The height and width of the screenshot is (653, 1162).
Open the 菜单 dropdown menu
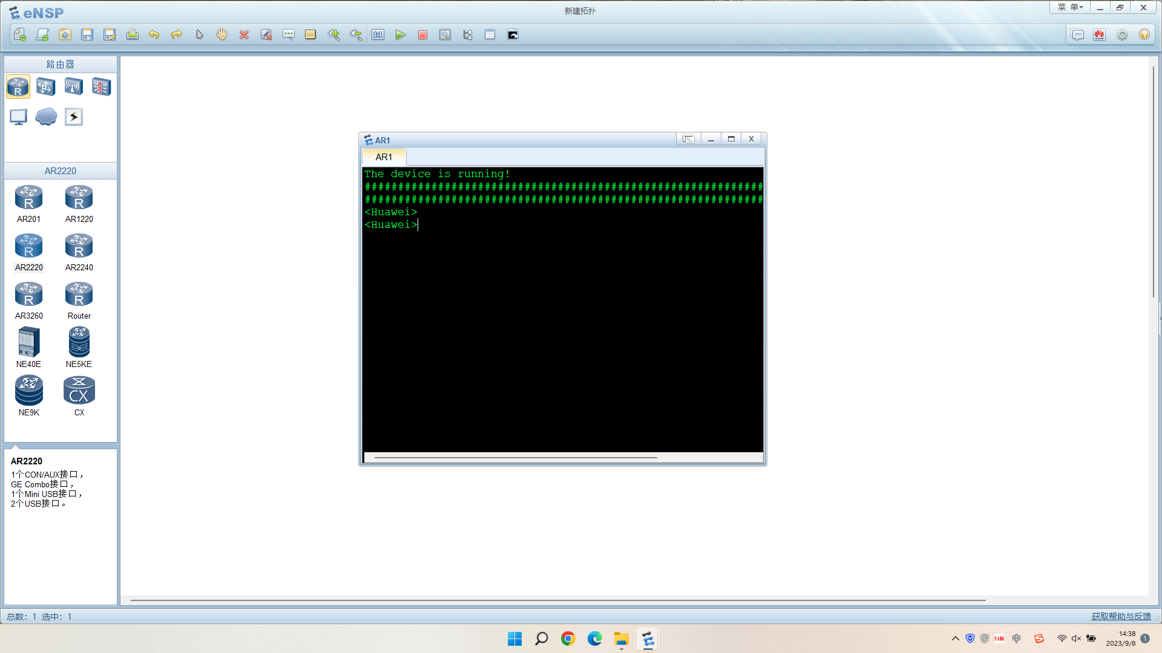point(1070,7)
